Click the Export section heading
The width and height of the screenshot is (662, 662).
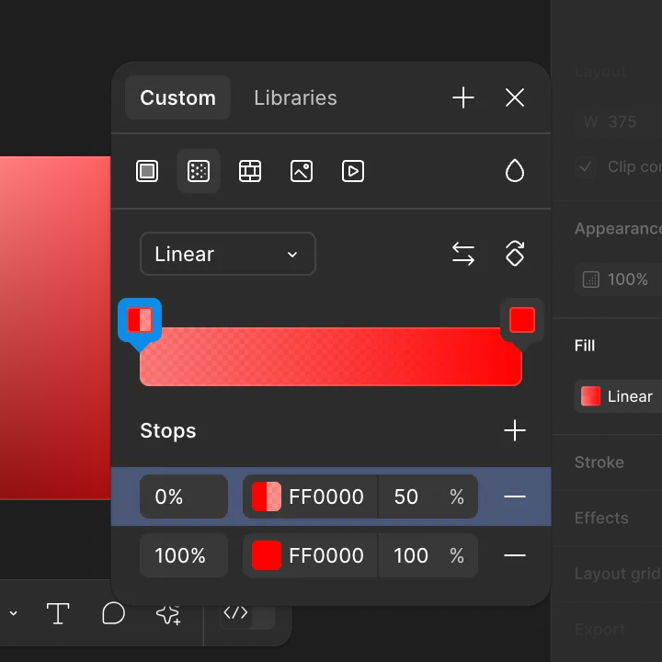[599, 630]
